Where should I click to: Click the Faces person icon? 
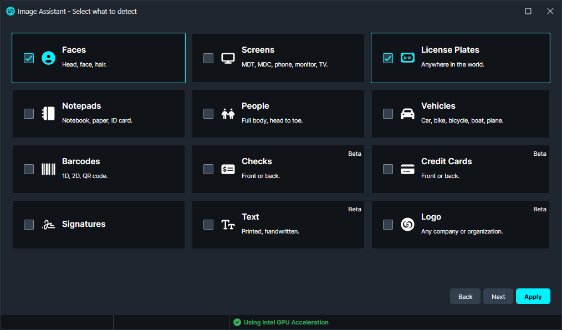coord(49,58)
